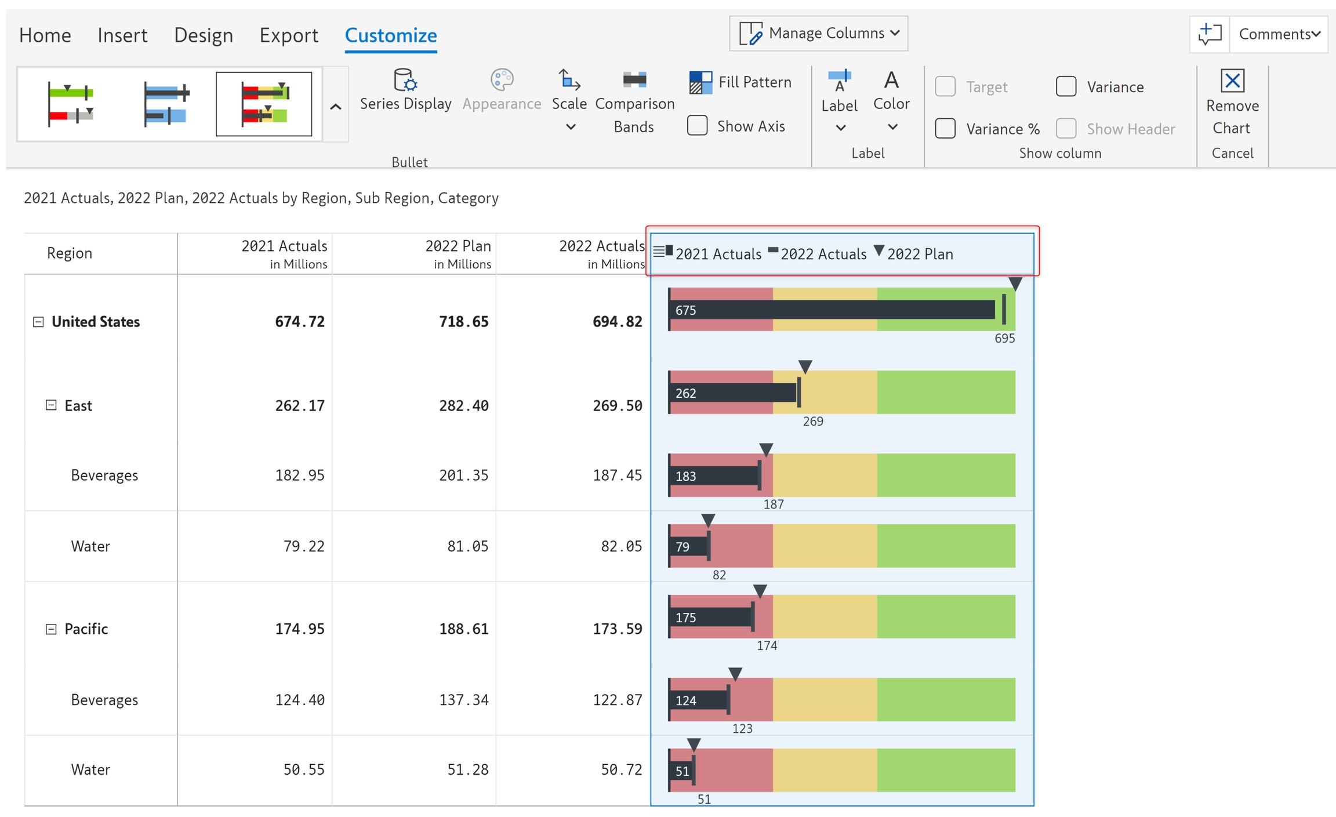Click the green band of East bar

(x=945, y=393)
